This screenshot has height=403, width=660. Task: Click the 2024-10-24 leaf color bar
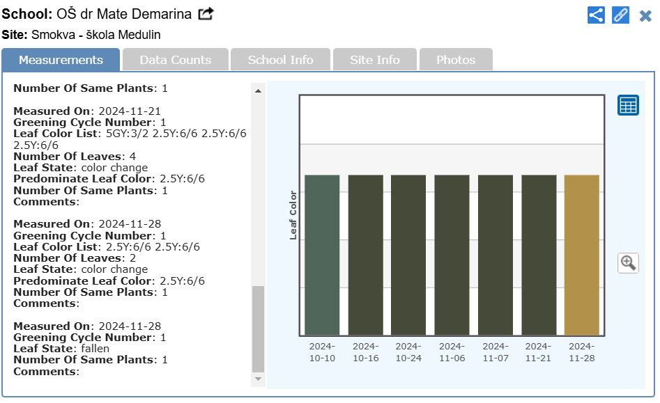pyautogui.click(x=408, y=255)
